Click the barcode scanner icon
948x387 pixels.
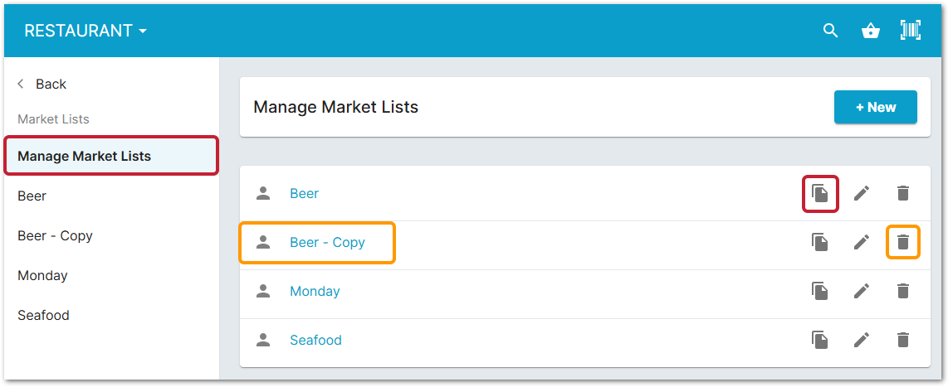[911, 31]
